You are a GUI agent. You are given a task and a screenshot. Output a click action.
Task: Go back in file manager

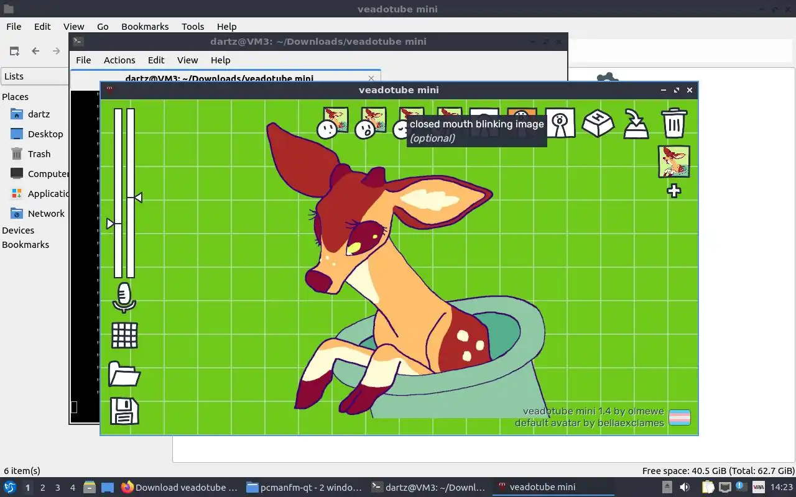tap(35, 51)
